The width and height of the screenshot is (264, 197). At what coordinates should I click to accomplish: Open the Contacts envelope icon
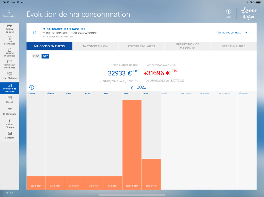click(x=10, y=133)
